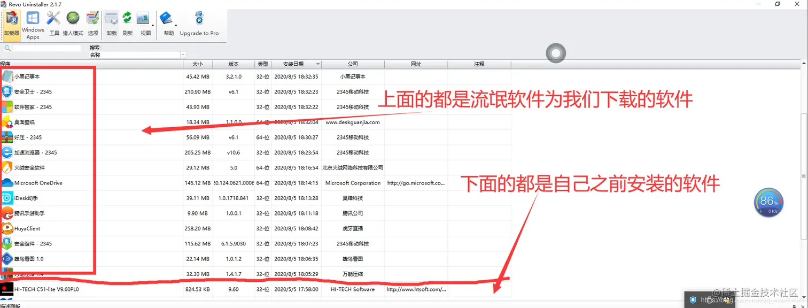Click company cell Microsoft Corporation

click(x=353, y=183)
